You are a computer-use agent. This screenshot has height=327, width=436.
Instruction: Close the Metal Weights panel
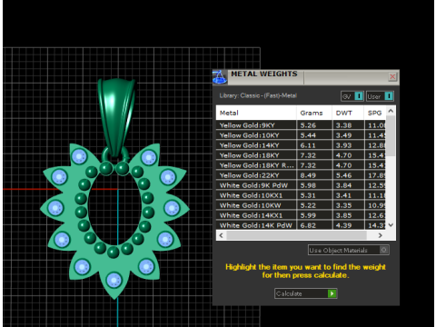[x=392, y=76]
